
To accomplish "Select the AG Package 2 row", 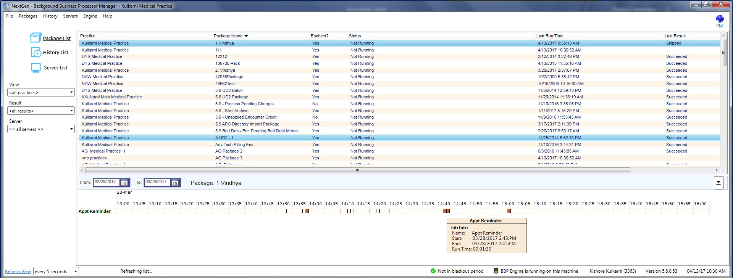I will tap(399, 151).
